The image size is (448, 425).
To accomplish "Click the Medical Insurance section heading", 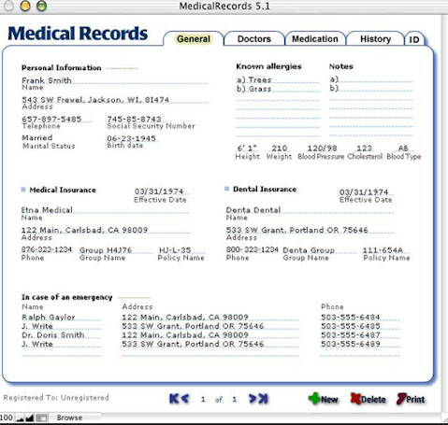I will (63, 190).
